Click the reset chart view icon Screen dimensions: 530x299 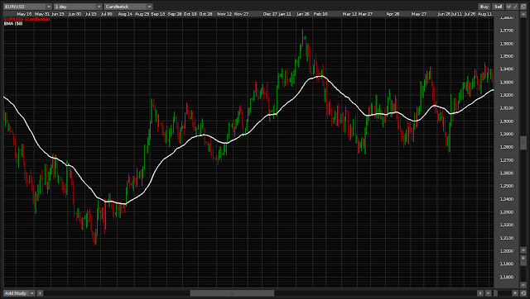(x=523, y=293)
